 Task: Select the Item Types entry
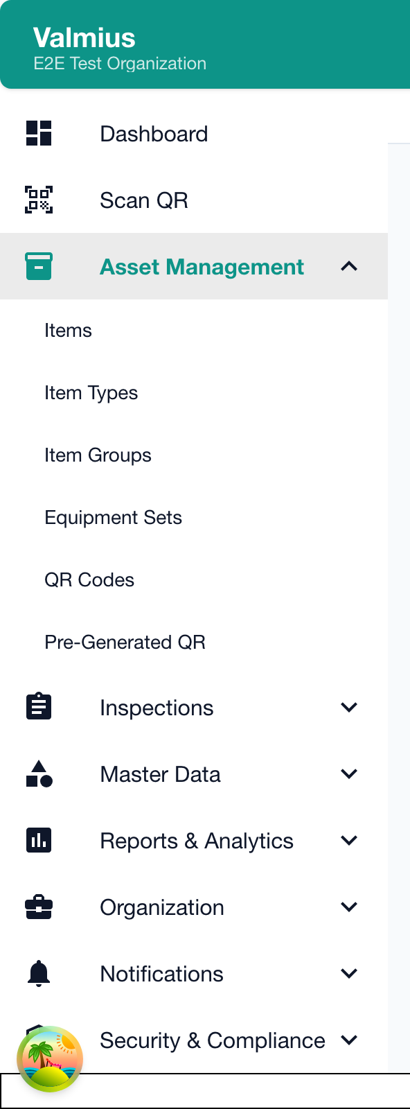coord(91,392)
